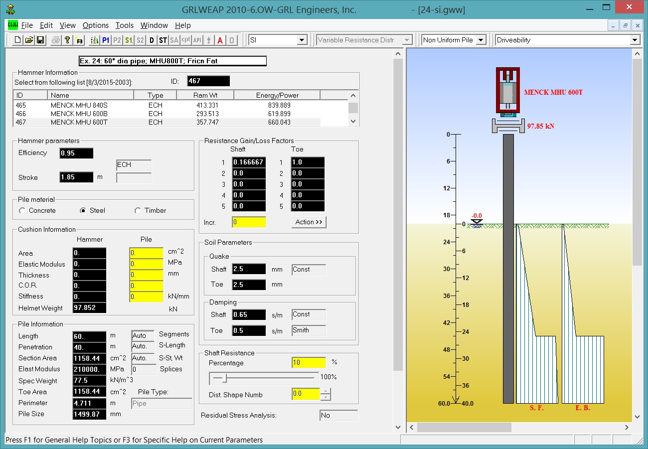The width and height of the screenshot is (648, 449).
Task: Click the Incr. yellow input field
Action: click(249, 222)
